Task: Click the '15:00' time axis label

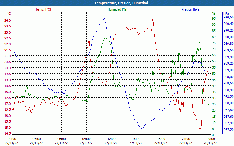Action: coord(136,139)
